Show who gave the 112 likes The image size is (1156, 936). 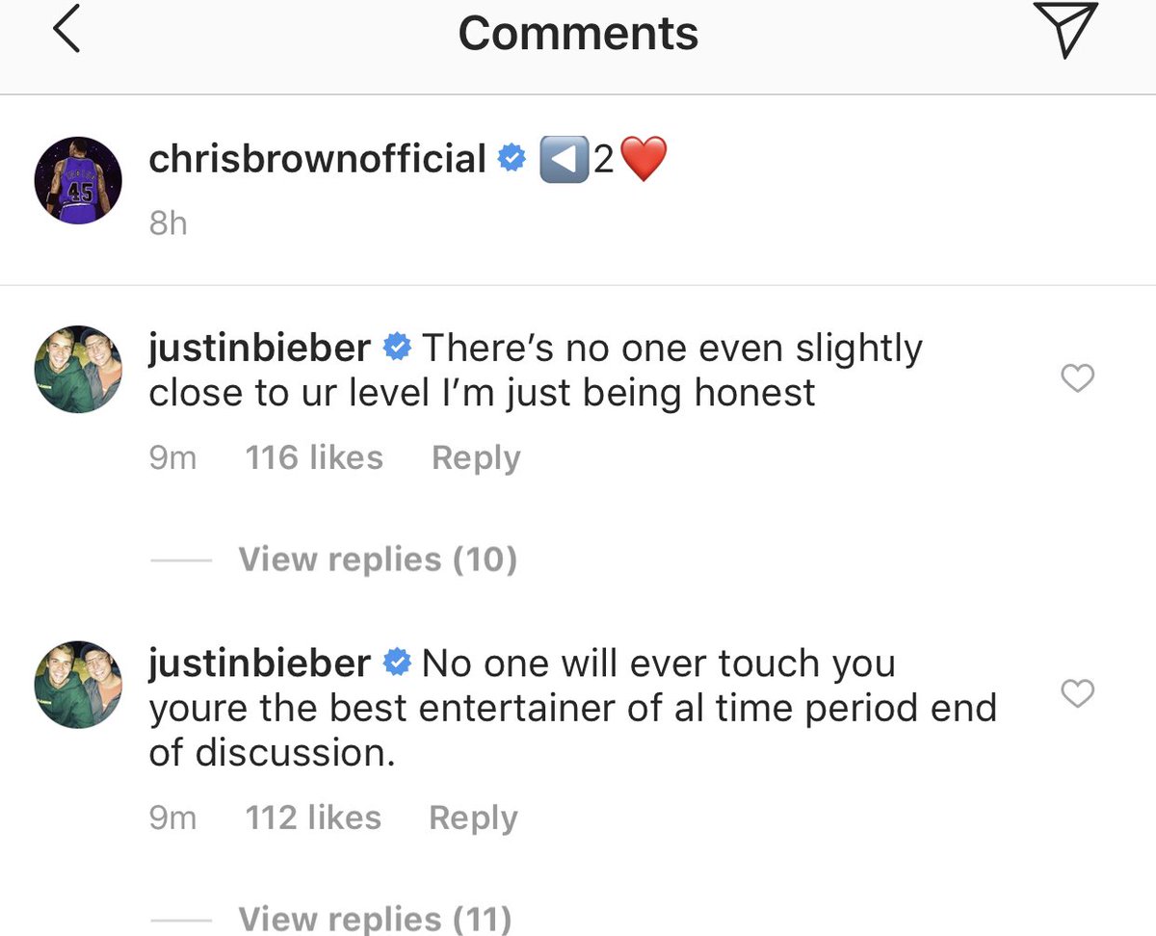click(313, 818)
